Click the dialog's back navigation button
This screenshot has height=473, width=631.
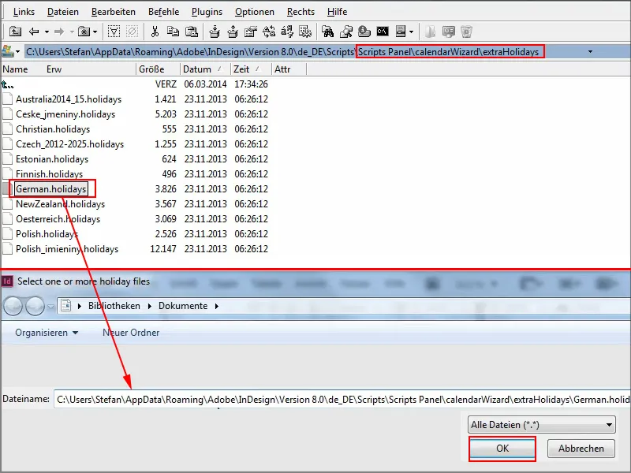point(13,306)
